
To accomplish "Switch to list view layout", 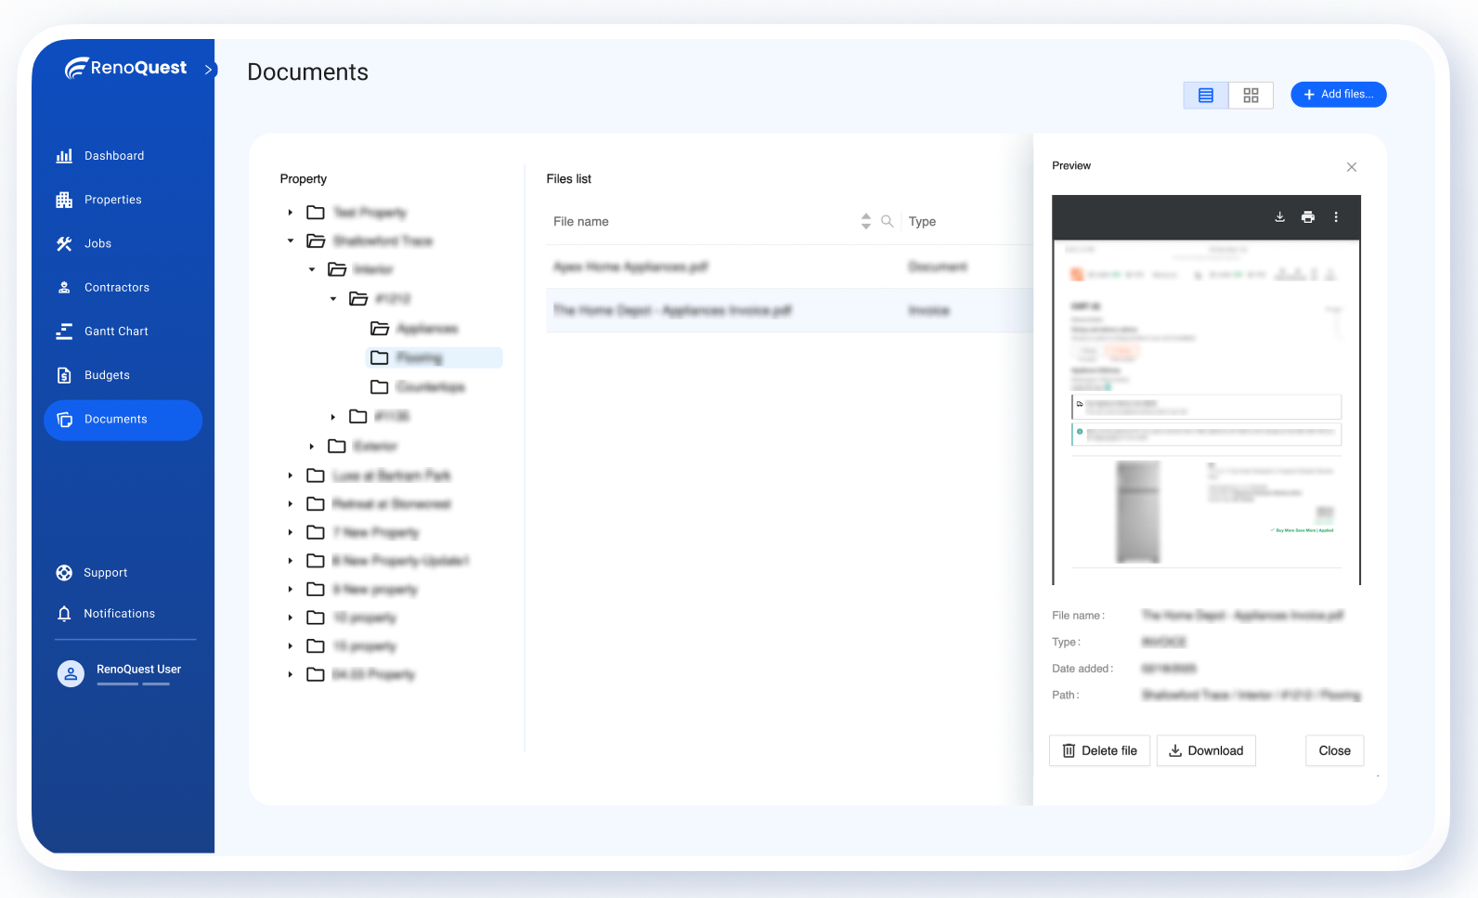I will [1206, 95].
